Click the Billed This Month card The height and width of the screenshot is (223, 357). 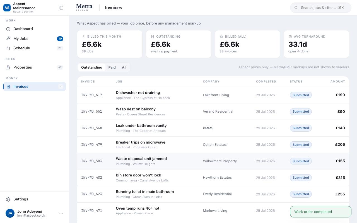(x=110, y=44)
